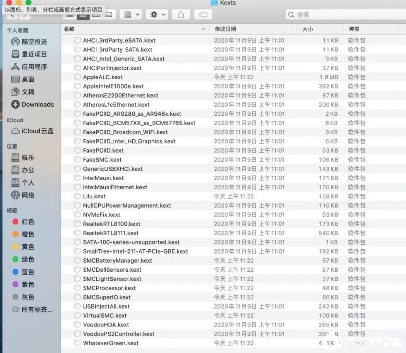Open the group-by dropdown in toolbar
Image resolution: width=406 pixels, height=353 pixels.
click(x=132, y=15)
